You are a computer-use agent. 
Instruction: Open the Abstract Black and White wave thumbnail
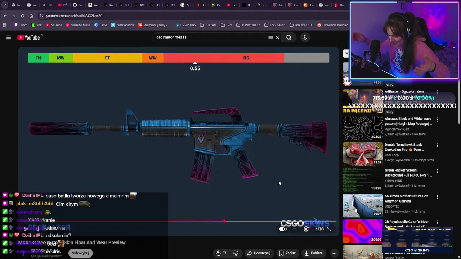click(363, 128)
